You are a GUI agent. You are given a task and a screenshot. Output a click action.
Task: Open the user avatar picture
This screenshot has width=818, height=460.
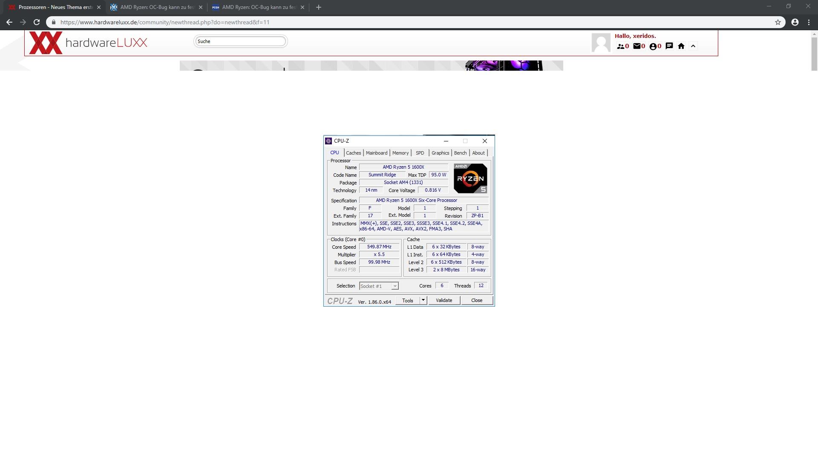tap(601, 43)
